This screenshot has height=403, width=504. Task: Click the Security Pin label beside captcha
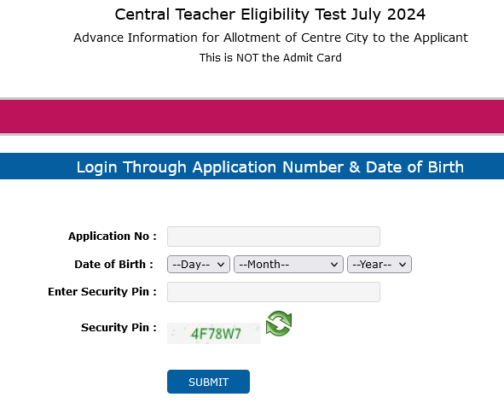[119, 328]
